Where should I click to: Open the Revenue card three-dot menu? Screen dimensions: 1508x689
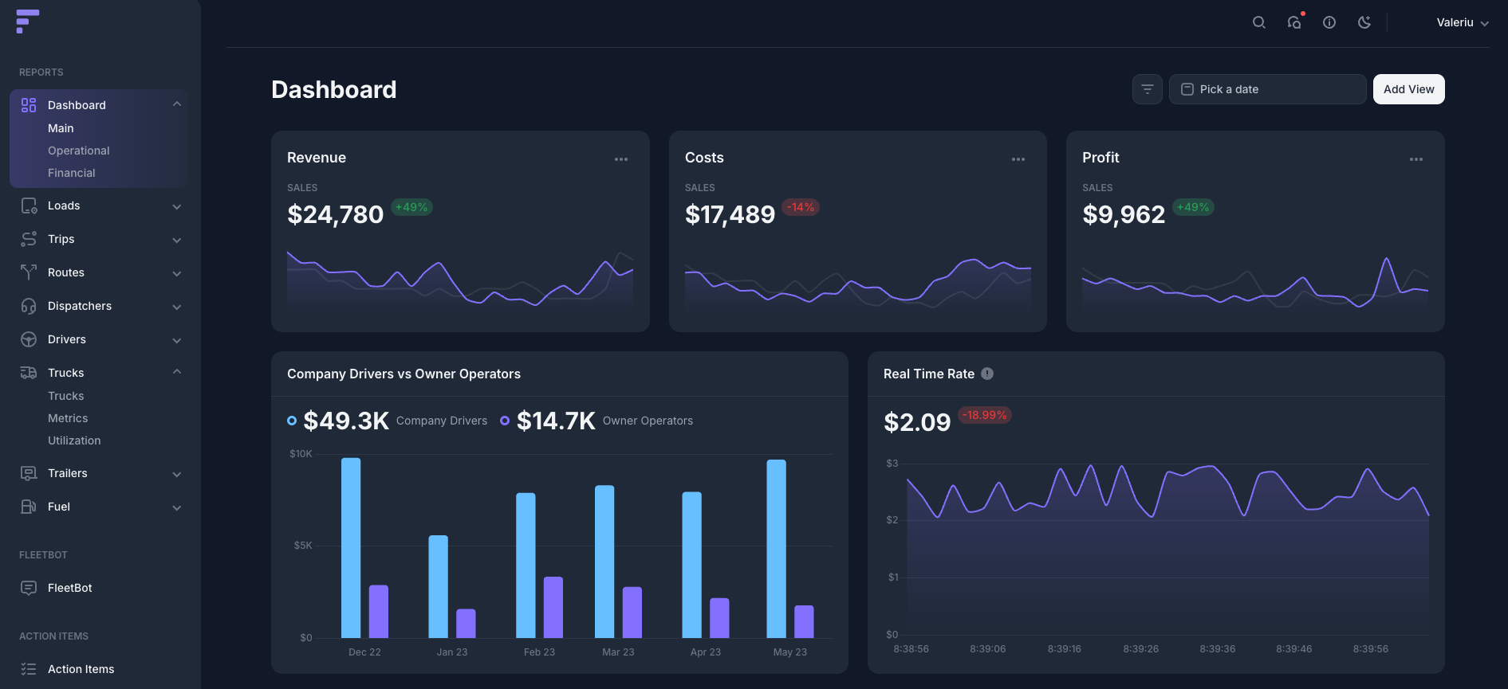pos(621,159)
